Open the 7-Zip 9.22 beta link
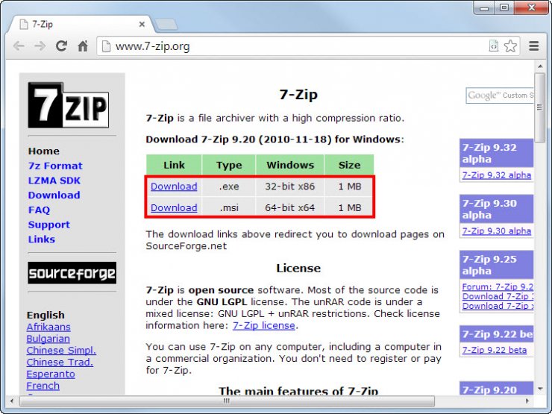Viewport: 552px width, 414px height. (495, 350)
